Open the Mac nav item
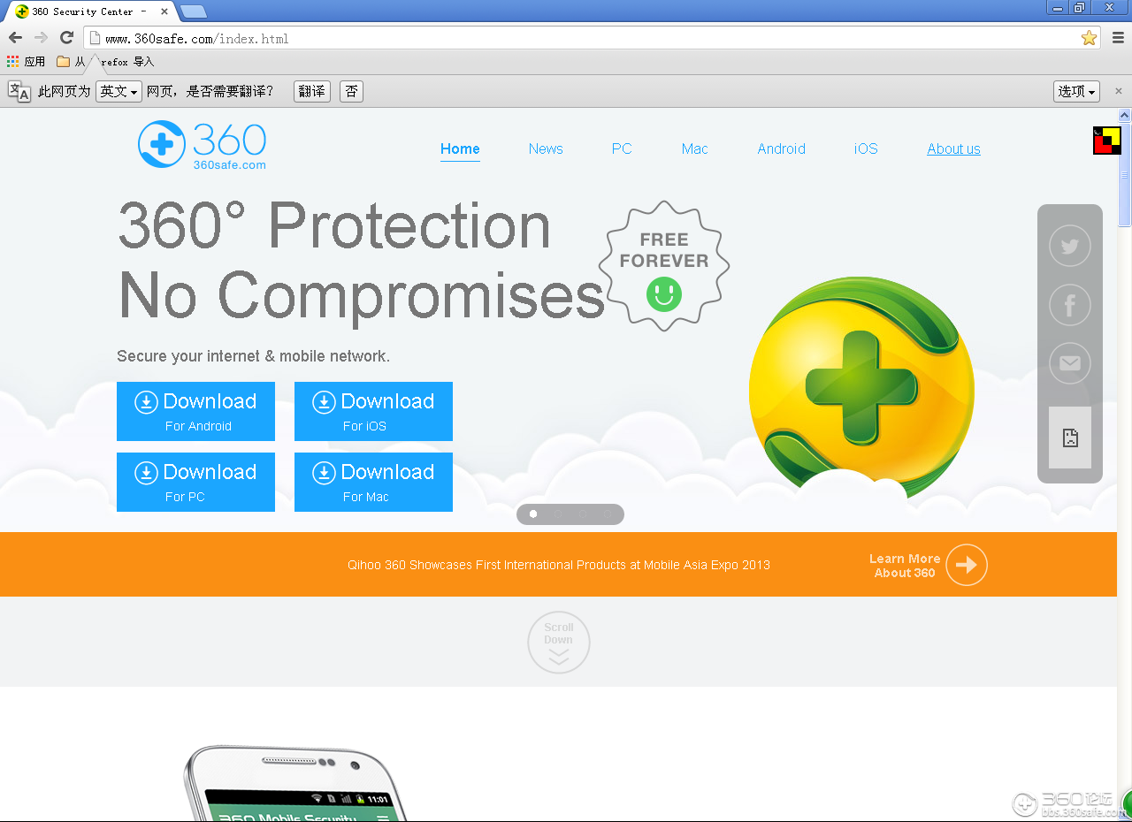The width and height of the screenshot is (1132, 822). 694,148
